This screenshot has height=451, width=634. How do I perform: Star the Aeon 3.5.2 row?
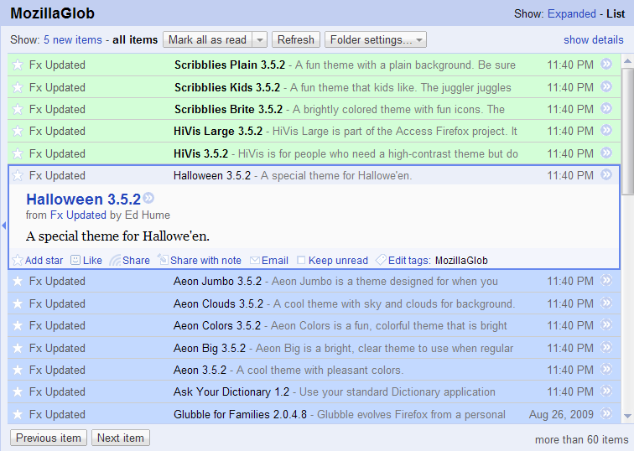pyautogui.click(x=18, y=371)
